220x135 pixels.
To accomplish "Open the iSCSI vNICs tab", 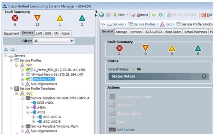I will (154, 32).
